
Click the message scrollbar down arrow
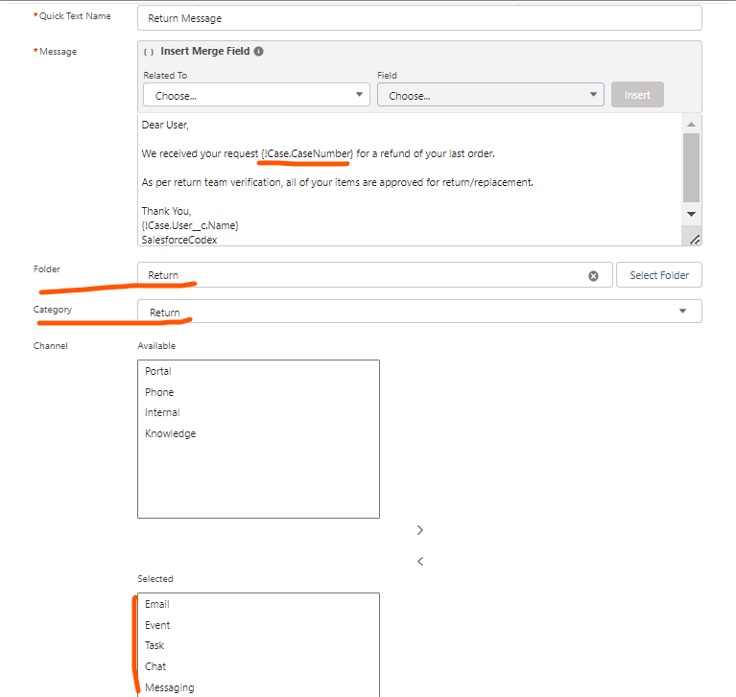pos(691,214)
